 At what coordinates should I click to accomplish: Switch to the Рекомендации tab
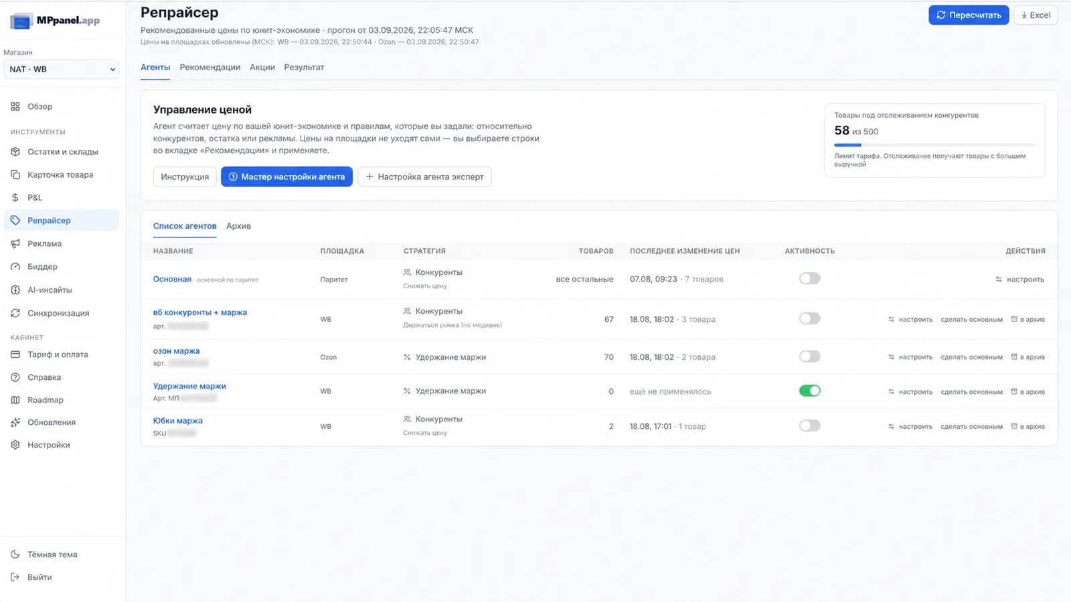[x=210, y=67]
